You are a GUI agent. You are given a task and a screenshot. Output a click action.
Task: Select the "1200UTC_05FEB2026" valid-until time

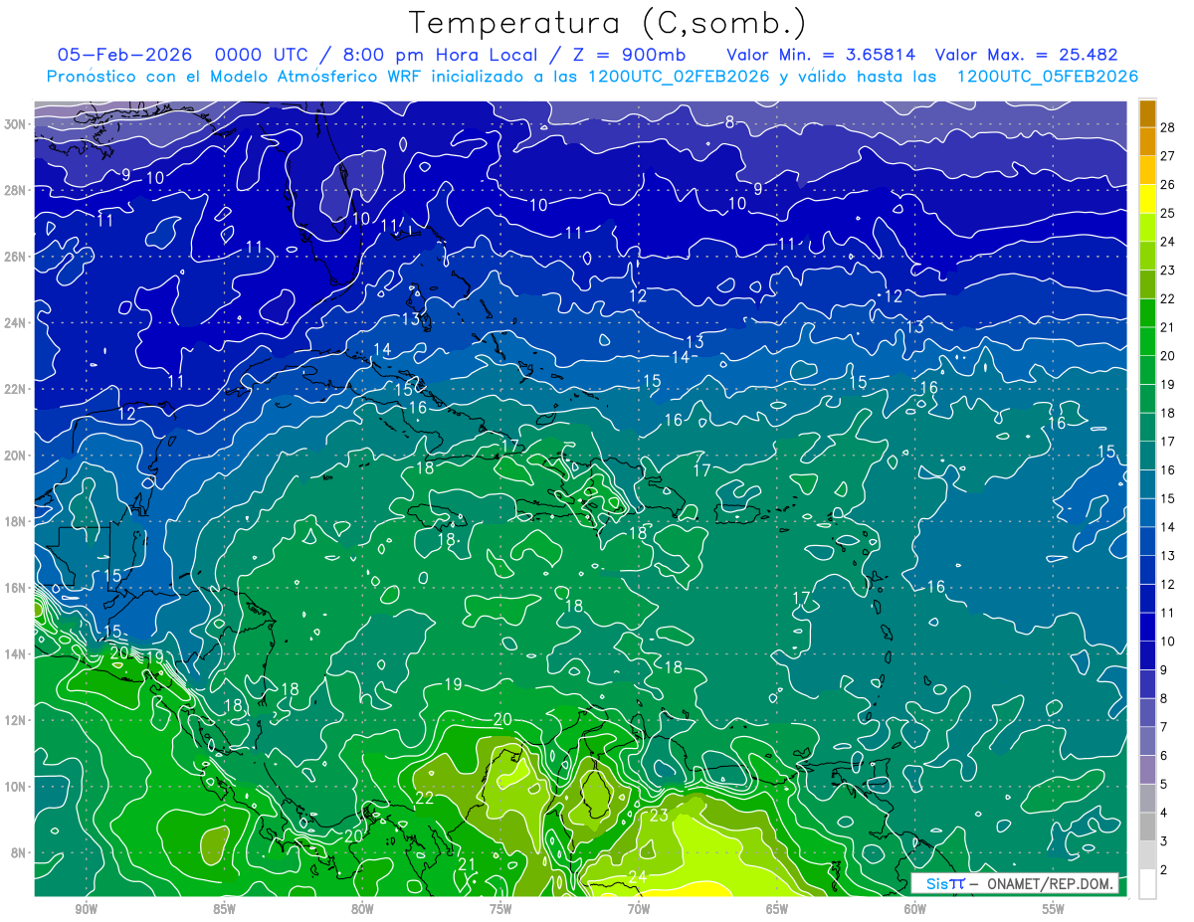(1047, 77)
